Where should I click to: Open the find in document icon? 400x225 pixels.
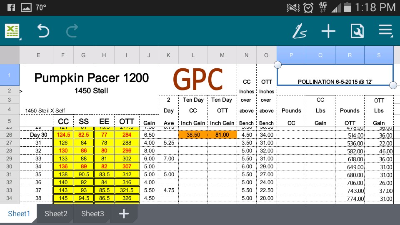(357, 31)
